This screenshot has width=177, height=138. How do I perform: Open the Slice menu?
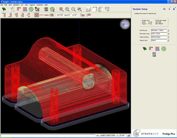[x=27, y=5]
